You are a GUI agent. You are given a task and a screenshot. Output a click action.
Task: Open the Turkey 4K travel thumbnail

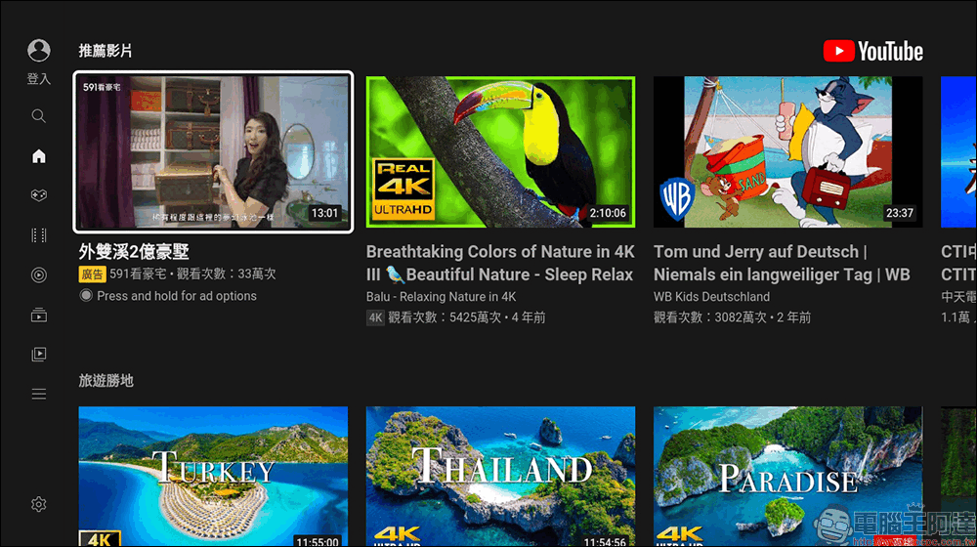coord(213,477)
